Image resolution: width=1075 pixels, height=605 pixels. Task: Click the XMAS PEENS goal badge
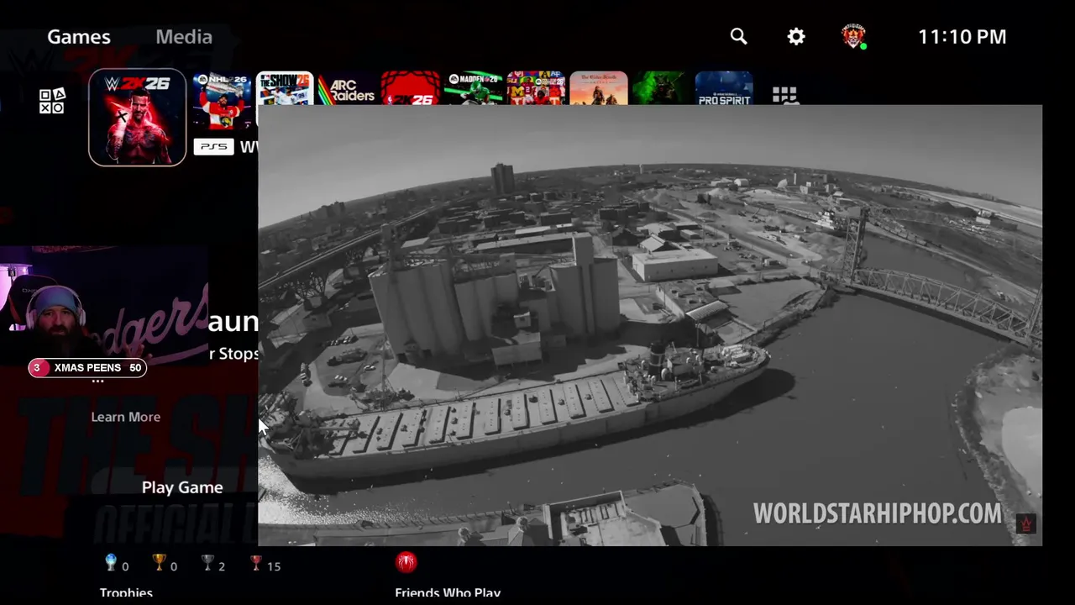(x=87, y=367)
